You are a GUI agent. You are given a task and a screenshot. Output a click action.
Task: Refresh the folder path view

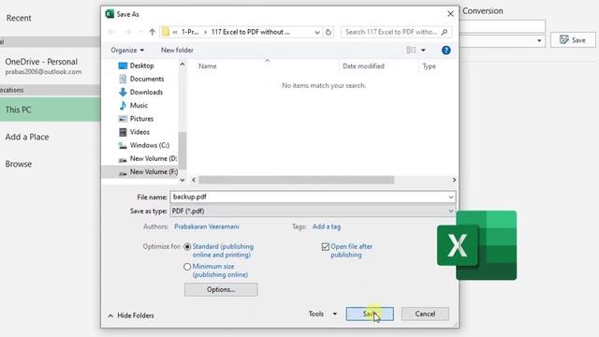coord(329,32)
